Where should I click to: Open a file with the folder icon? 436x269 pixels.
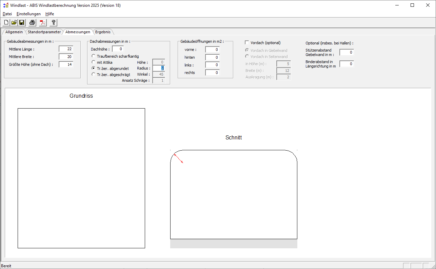pos(14,23)
